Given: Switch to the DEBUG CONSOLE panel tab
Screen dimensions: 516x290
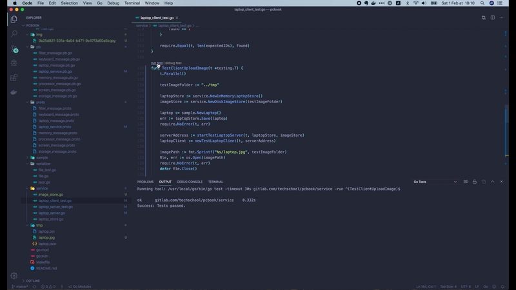Looking at the screenshot, I should tap(190, 182).
